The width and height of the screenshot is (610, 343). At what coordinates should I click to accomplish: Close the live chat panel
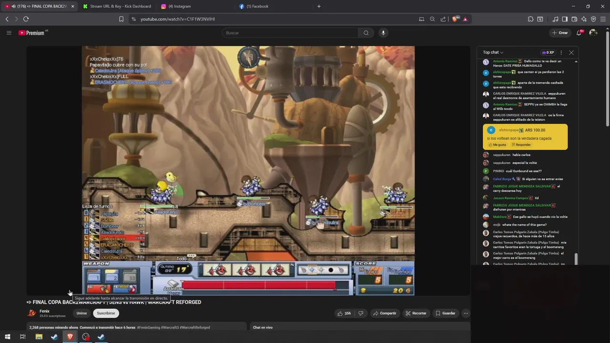coord(571,52)
